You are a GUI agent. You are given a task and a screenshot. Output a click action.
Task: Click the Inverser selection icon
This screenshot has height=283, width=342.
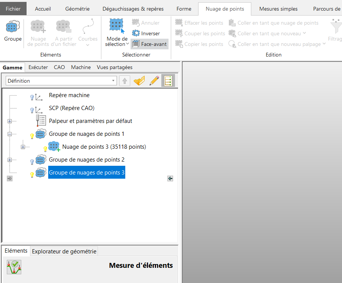(136, 33)
